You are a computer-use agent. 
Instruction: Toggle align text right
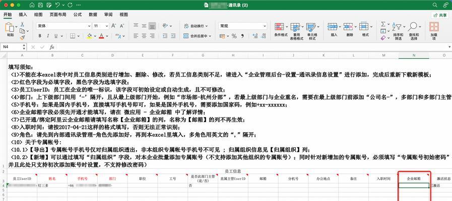point(152,36)
